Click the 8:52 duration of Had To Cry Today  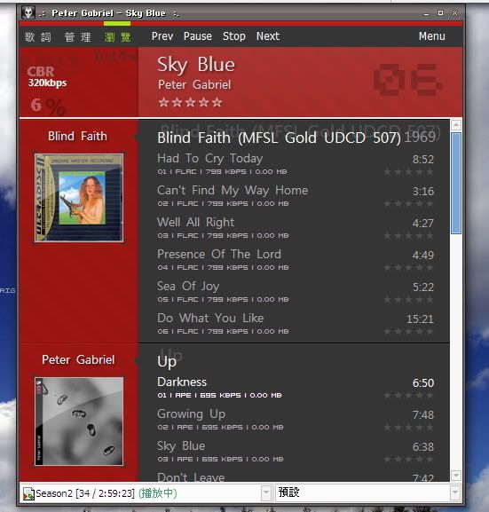(x=423, y=160)
